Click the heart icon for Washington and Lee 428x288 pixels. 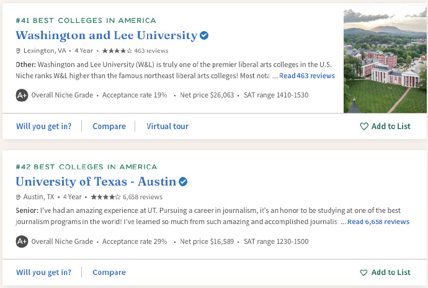pyautogui.click(x=364, y=126)
